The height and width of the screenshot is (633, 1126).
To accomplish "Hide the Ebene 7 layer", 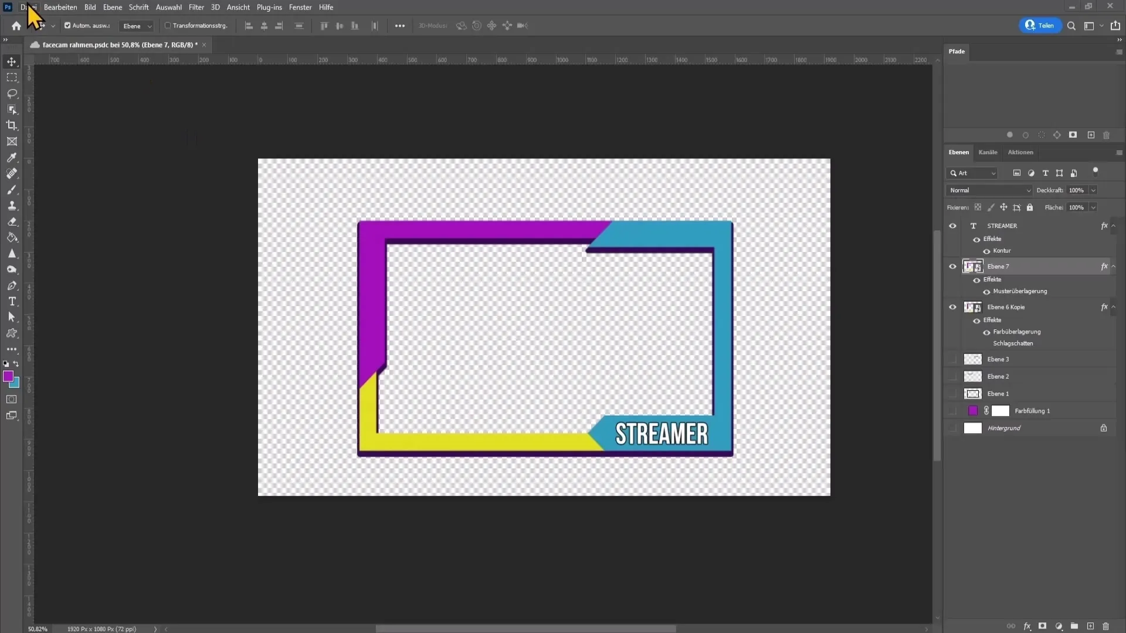I will coord(952,266).
